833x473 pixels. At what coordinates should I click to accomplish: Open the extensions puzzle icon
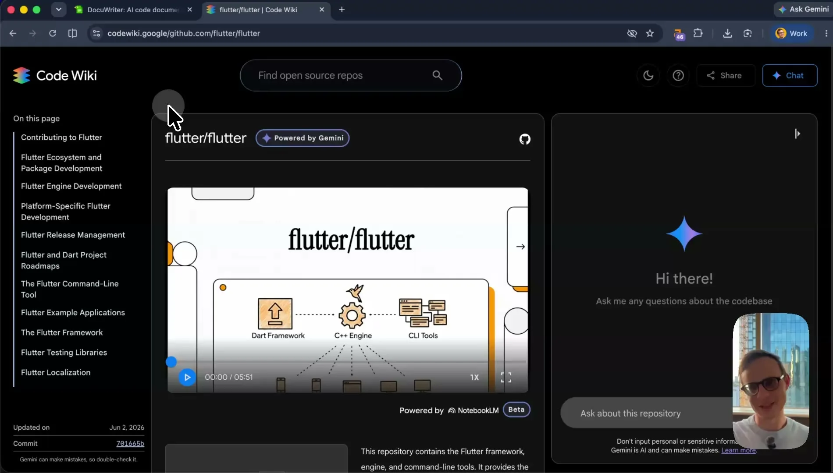pos(698,33)
